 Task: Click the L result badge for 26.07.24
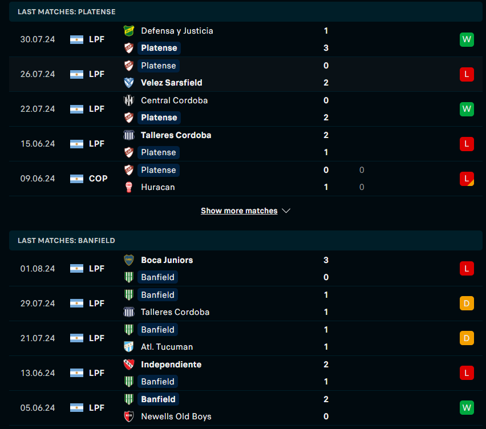[x=467, y=74]
